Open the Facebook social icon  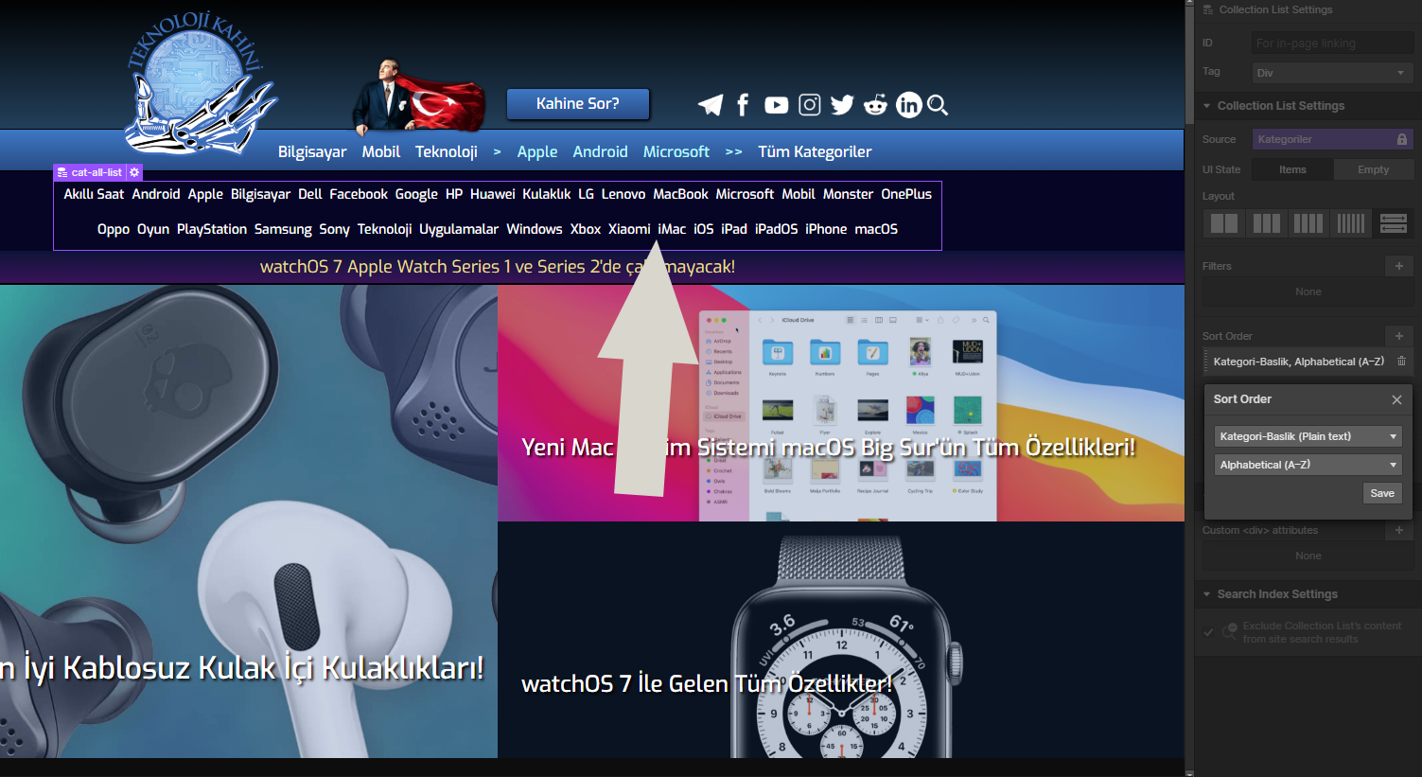point(744,105)
